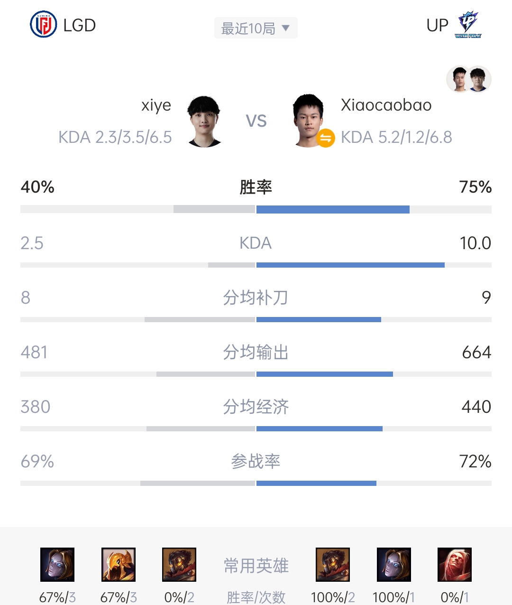Click Xiaocaobao's player portrait
The width and height of the screenshot is (512, 605).
point(309,121)
